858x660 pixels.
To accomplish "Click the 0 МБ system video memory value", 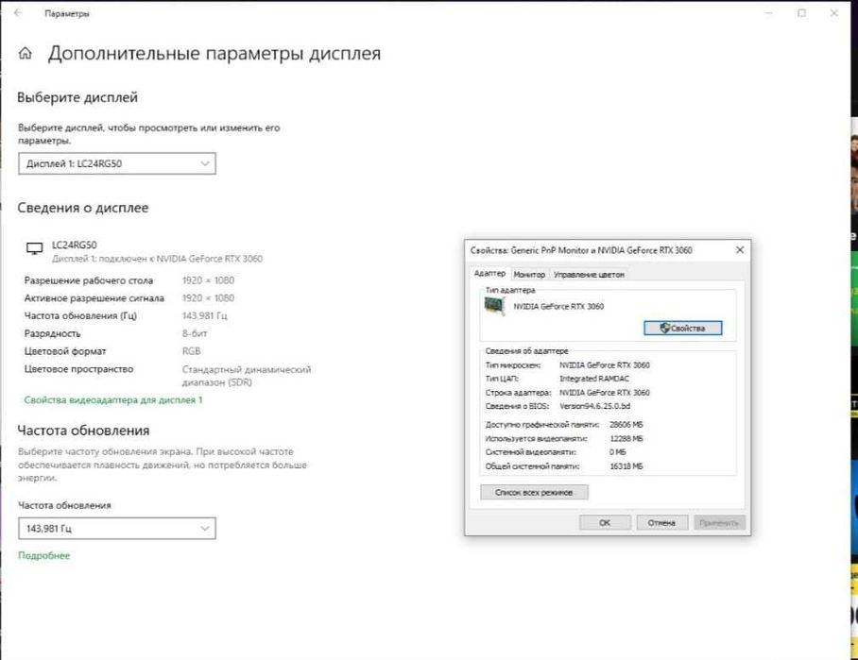I will click(x=618, y=452).
